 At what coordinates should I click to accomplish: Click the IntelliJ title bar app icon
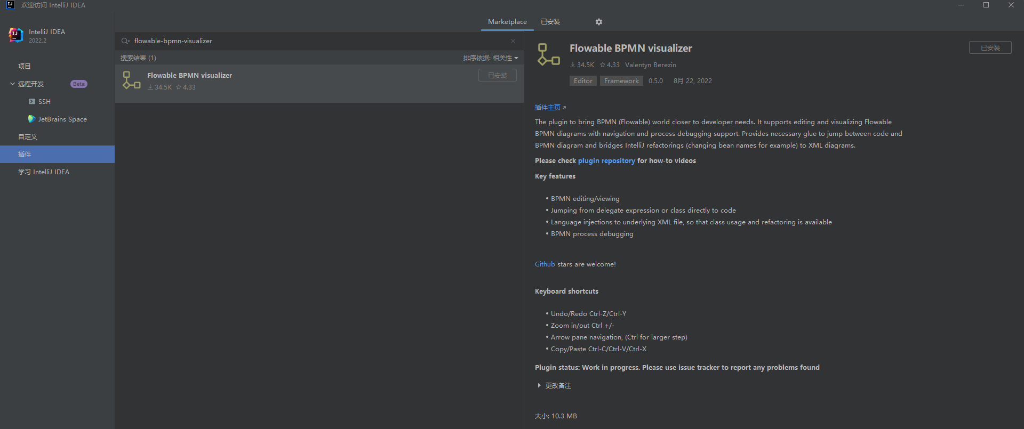click(x=10, y=5)
